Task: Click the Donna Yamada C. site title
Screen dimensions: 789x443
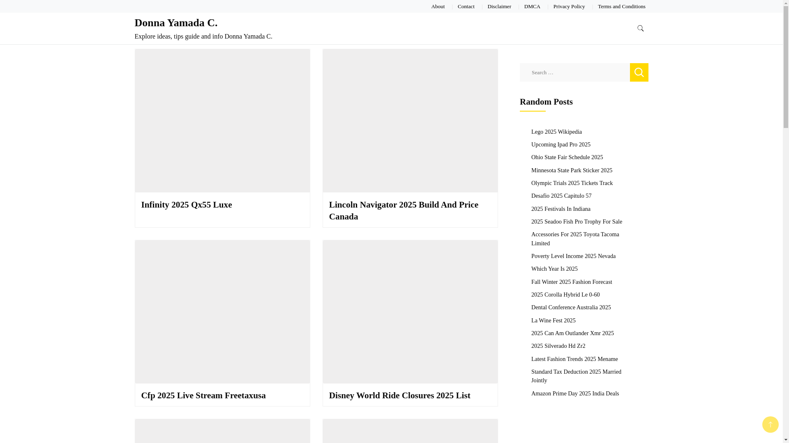Action: pos(176,23)
